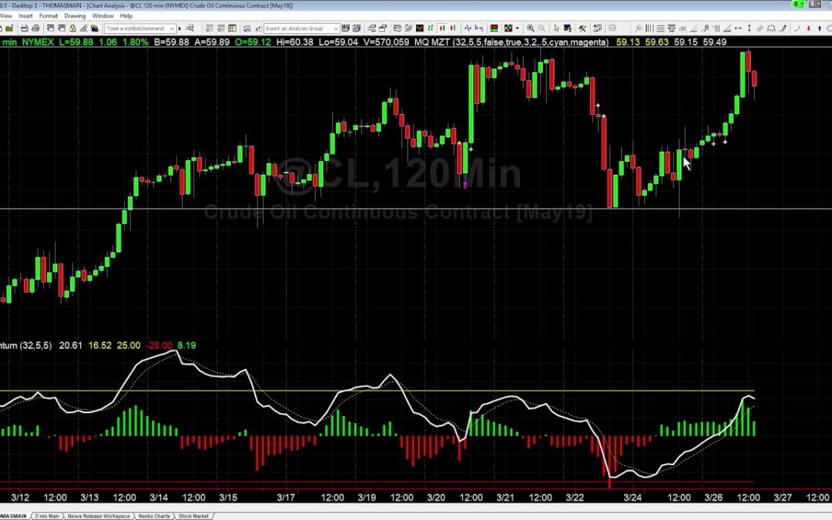Click the magenta up-arrow marker on chart
The image size is (832, 520).
pos(465,185)
